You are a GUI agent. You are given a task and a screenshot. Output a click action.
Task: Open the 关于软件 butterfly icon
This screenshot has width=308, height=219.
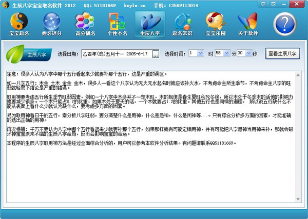click(x=248, y=24)
